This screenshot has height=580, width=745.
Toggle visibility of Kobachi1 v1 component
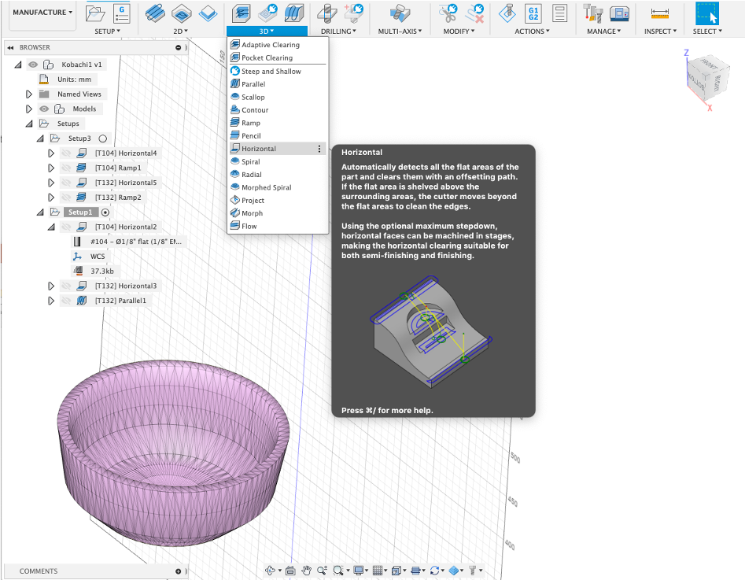[33, 65]
